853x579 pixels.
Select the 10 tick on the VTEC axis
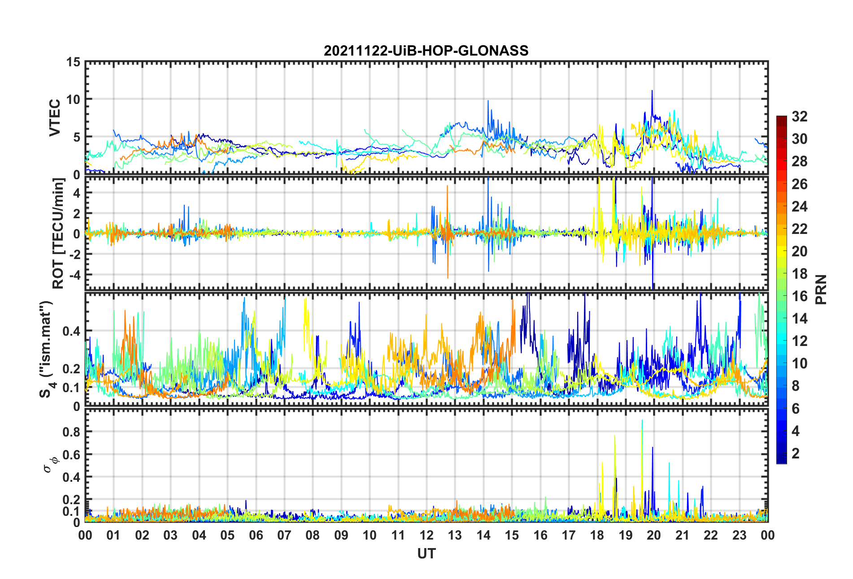(74, 99)
